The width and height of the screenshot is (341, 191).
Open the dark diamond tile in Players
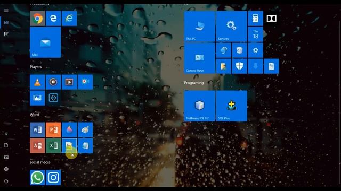coord(53,98)
